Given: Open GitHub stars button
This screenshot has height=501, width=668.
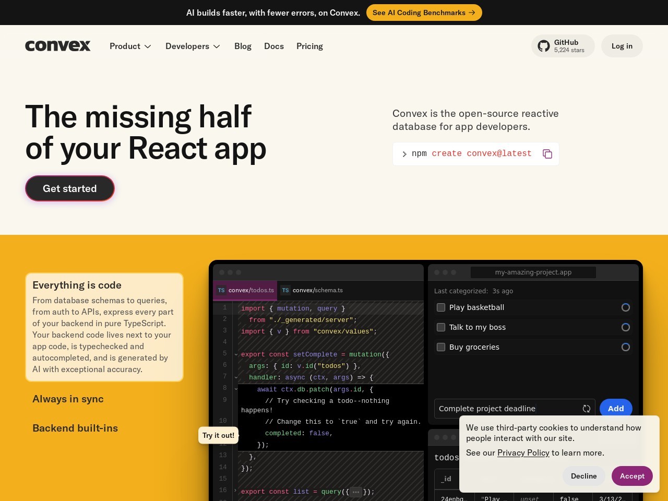Looking at the screenshot, I should click(x=563, y=46).
